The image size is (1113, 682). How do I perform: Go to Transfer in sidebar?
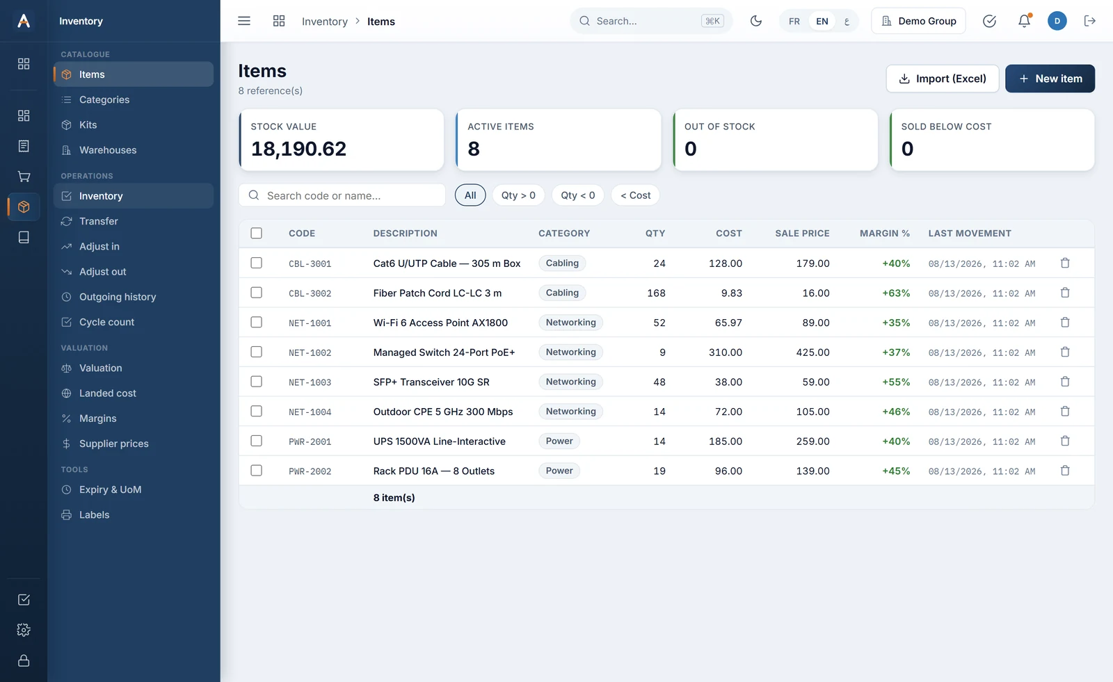coord(134,221)
